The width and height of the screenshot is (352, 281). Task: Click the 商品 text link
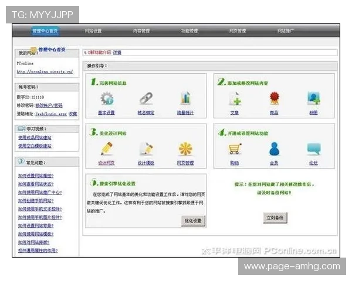pyautogui.click(x=274, y=113)
